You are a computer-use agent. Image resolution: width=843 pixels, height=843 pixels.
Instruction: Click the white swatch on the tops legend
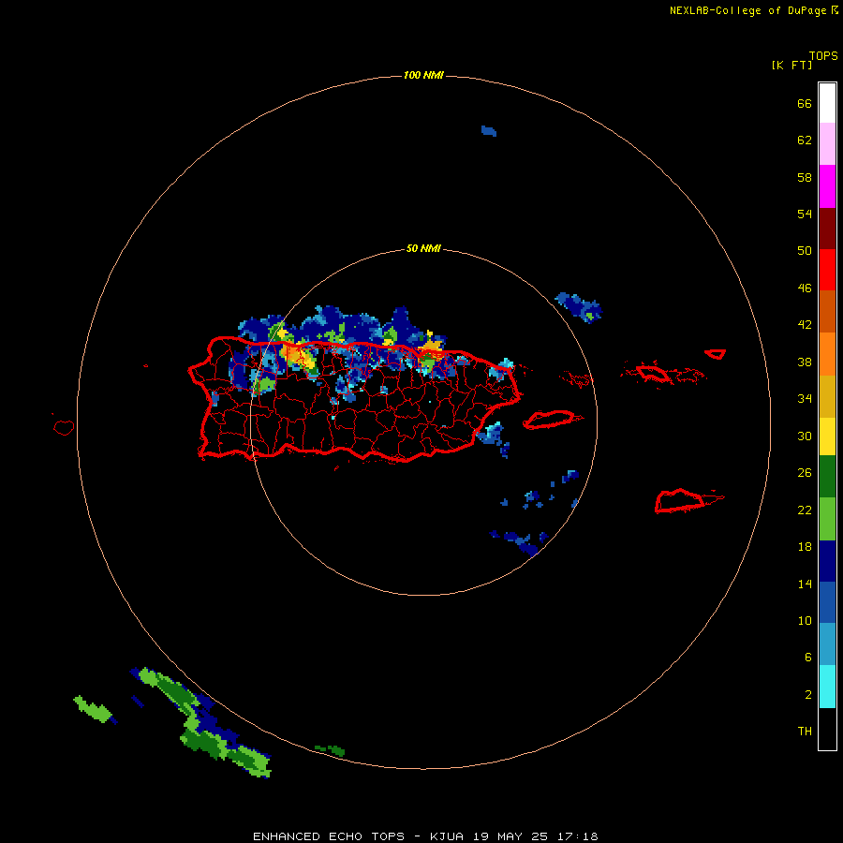pos(827,103)
